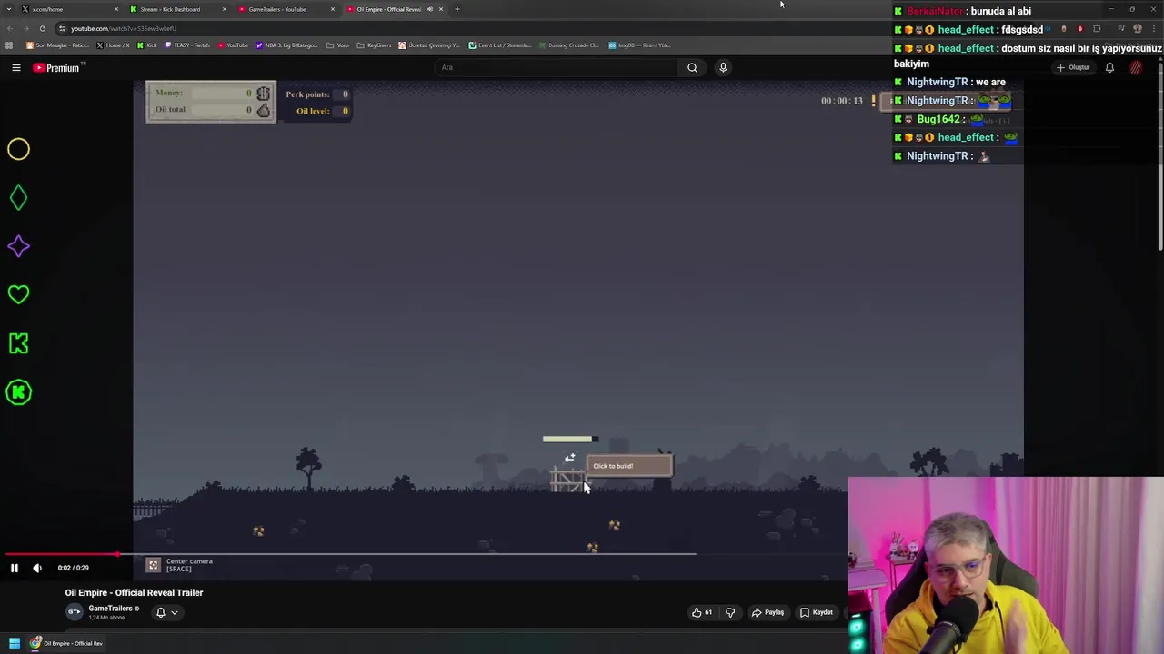Click the green heart sidebar icon
The image size is (1164, 654).
coord(18,294)
